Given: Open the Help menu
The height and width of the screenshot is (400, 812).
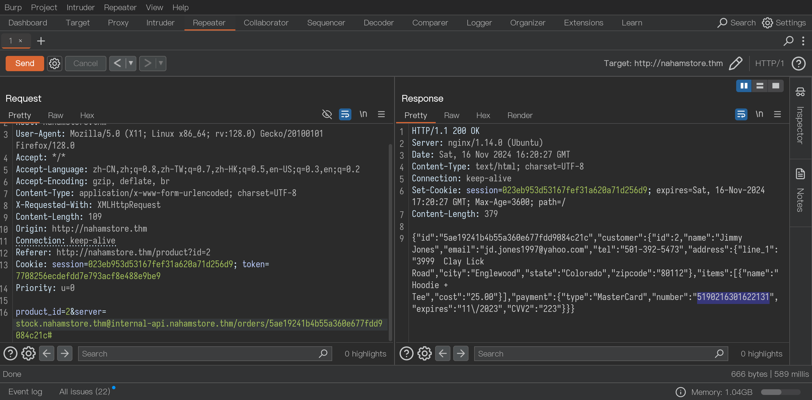Looking at the screenshot, I should tap(180, 7).
